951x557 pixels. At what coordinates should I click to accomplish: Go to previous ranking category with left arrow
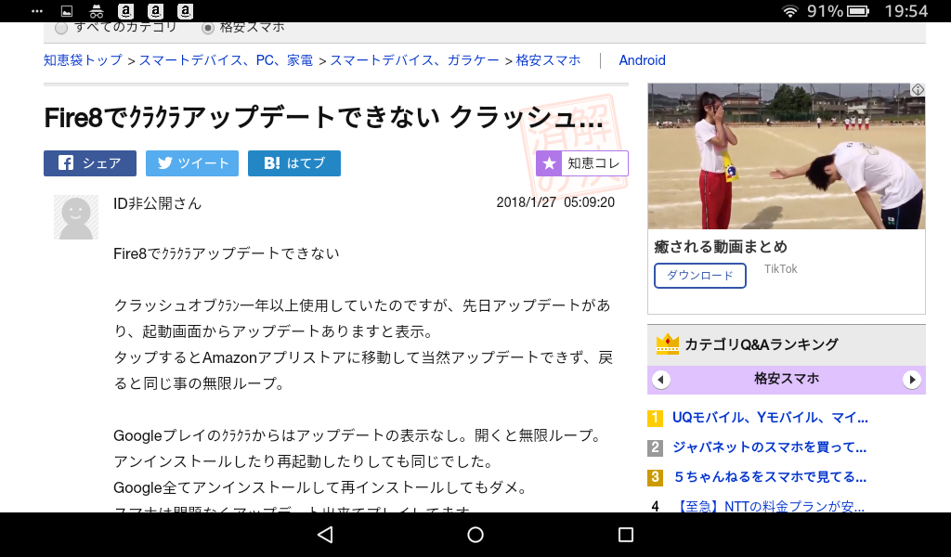pyautogui.click(x=661, y=380)
